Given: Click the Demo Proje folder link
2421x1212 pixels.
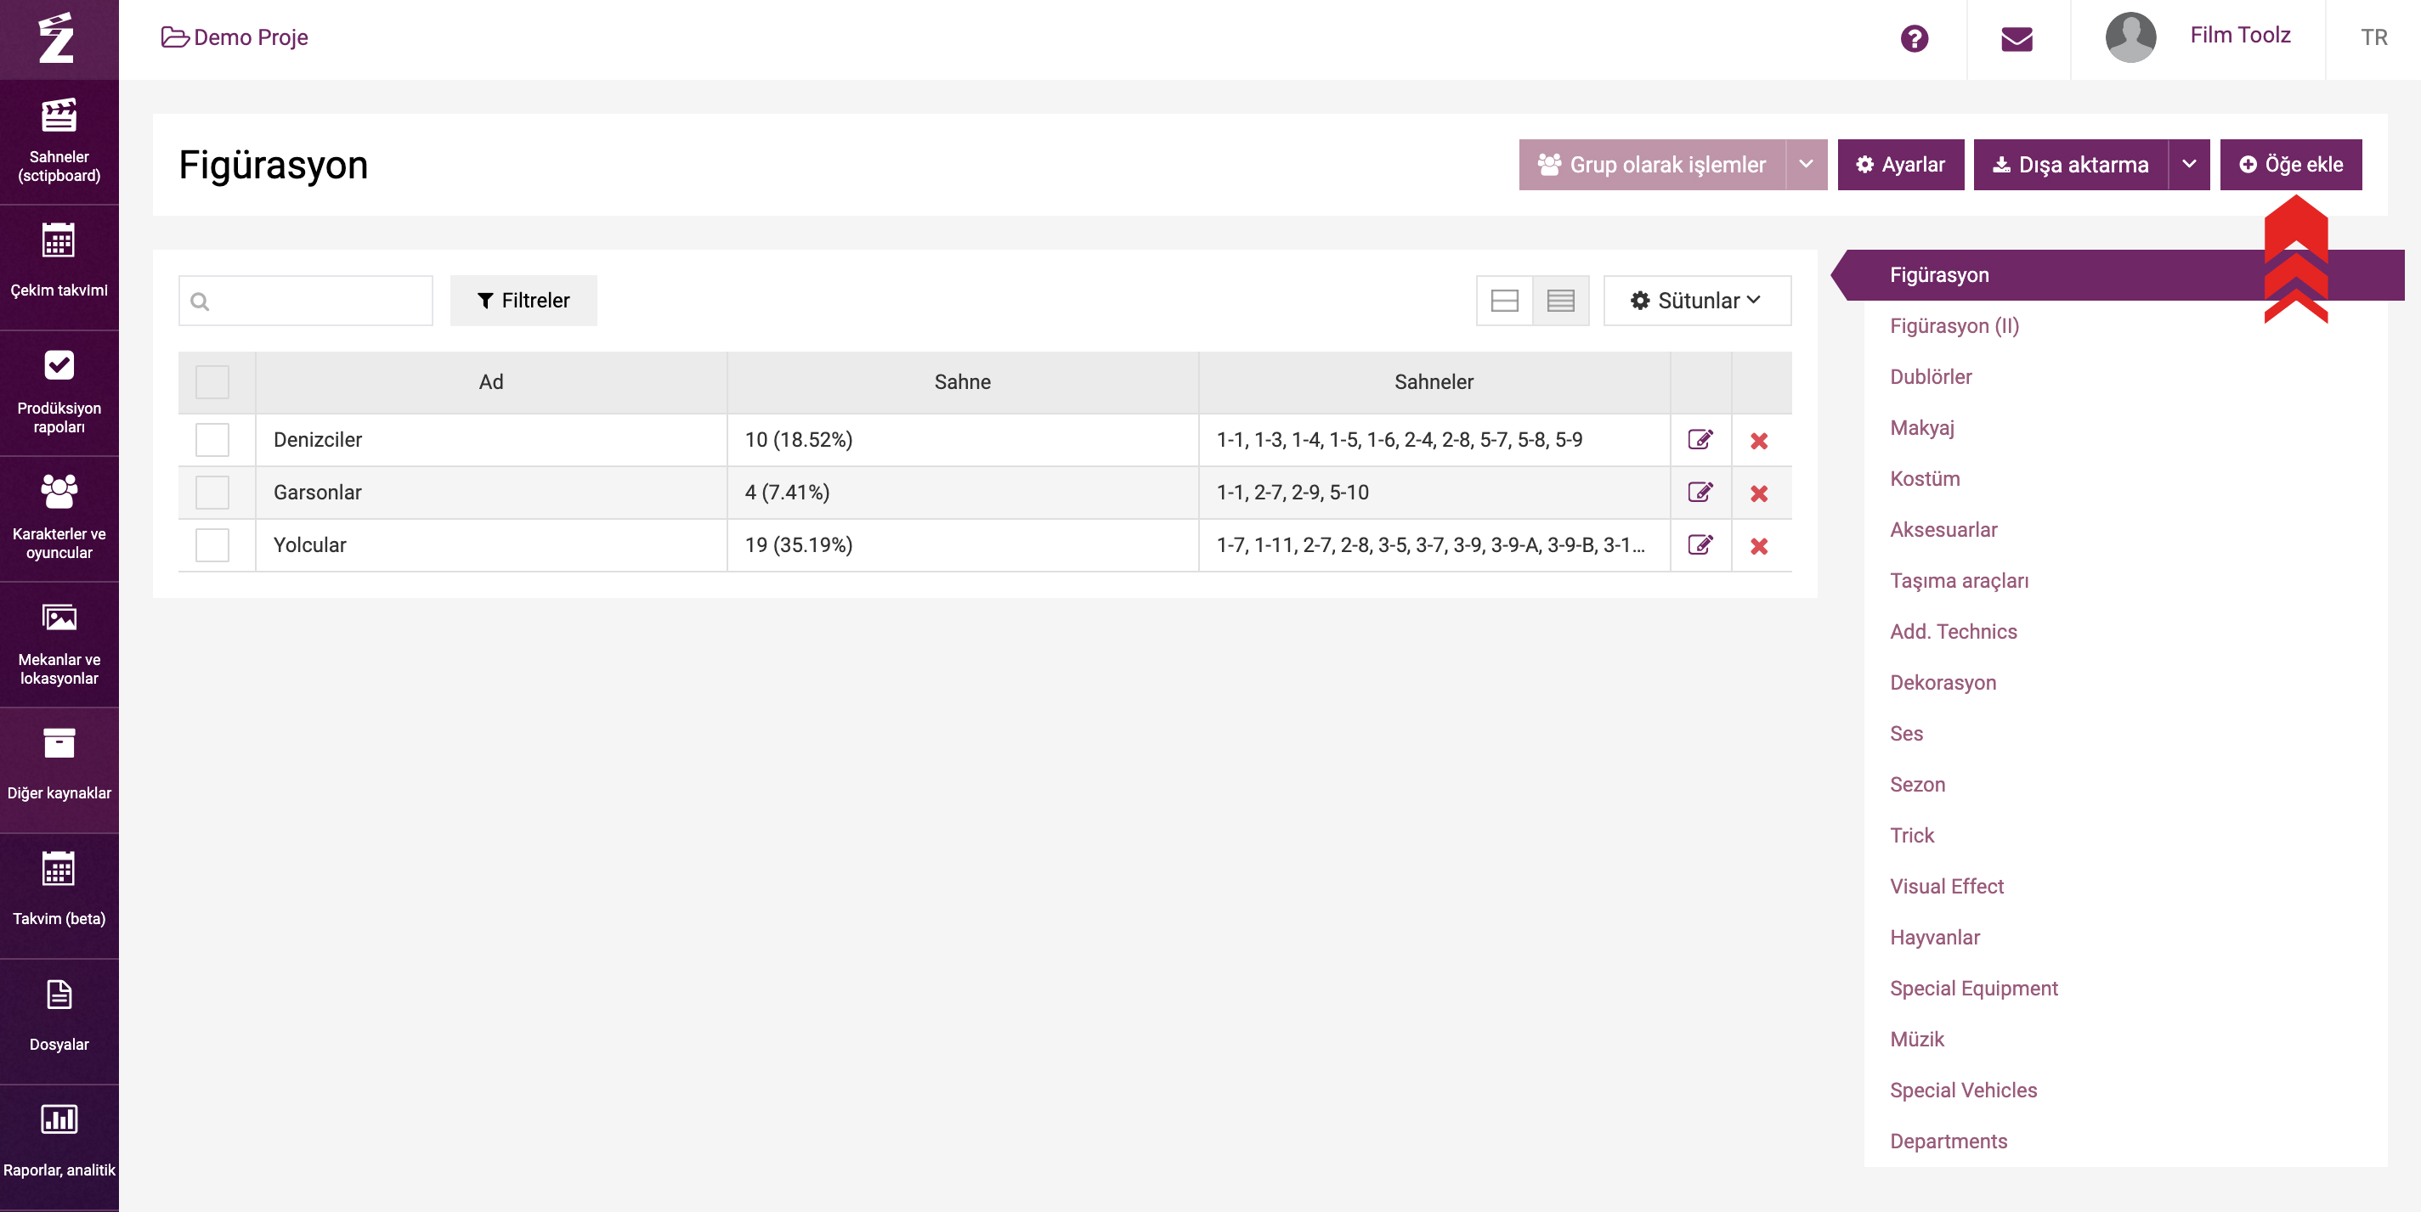Looking at the screenshot, I should point(235,37).
